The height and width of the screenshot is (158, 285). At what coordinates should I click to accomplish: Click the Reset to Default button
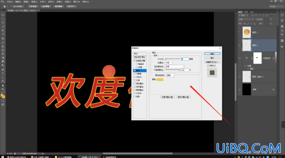point(183,97)
